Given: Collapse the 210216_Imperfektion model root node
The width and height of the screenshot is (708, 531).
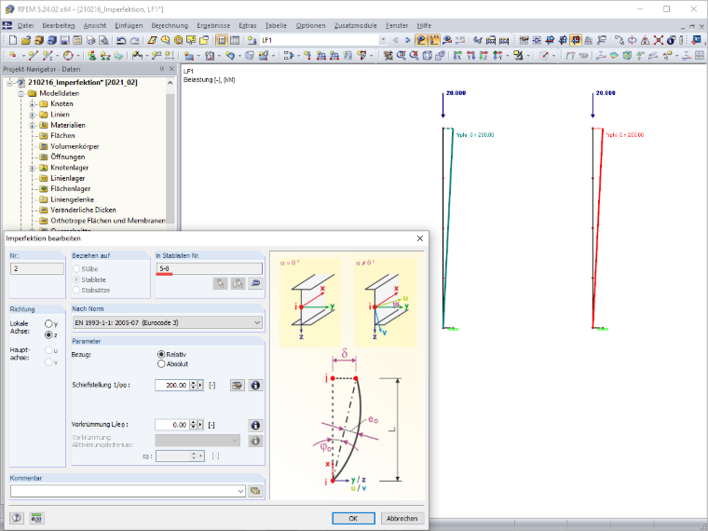Looking at the screenshot, I should [x=9, y=83].
